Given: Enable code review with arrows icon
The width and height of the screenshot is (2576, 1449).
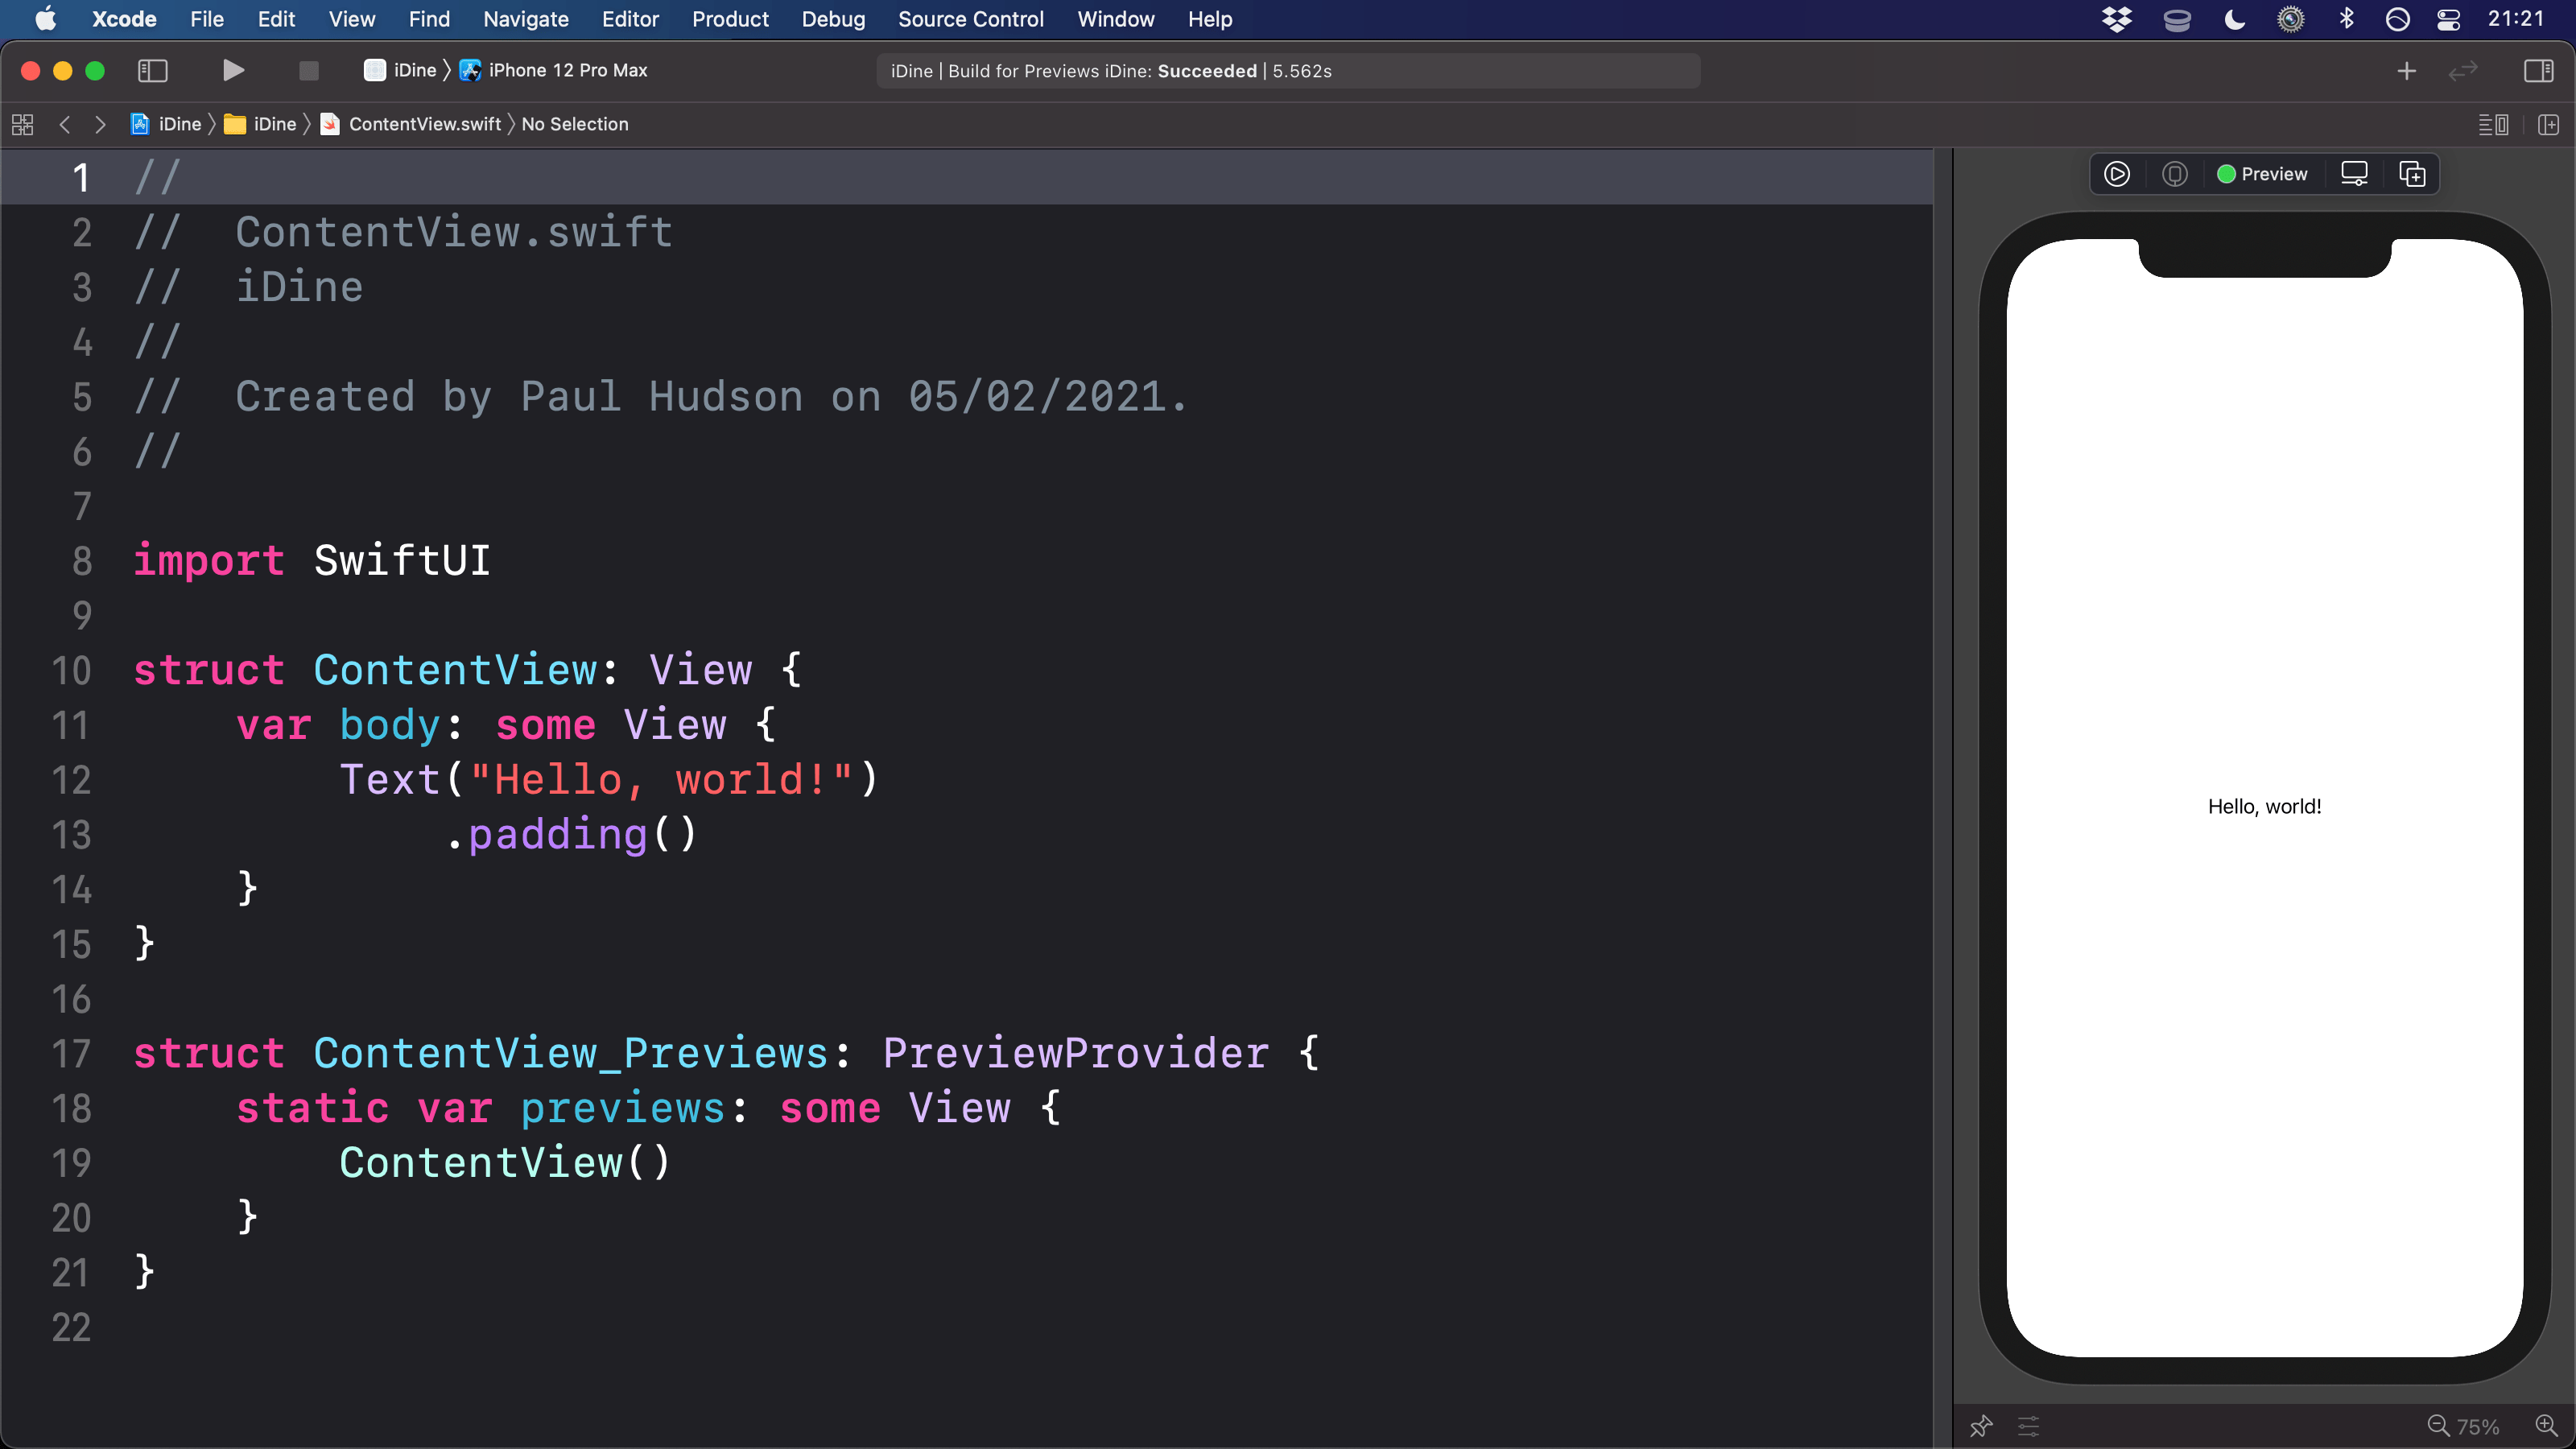Looking at the screenshot, I should tap(2463, 70).
